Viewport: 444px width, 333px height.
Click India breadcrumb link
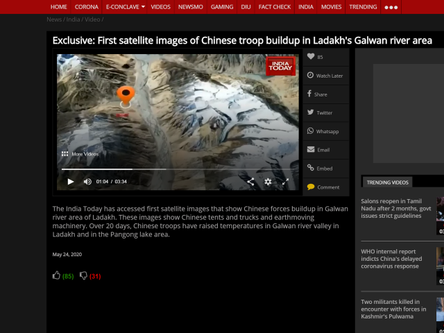(73, 19)
